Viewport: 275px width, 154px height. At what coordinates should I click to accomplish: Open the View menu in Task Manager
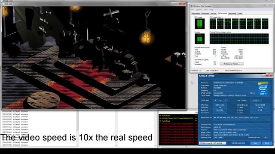206,10
